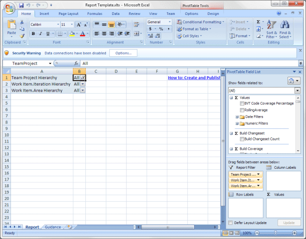Open the Team Project field dropdown in Report Filter
The width and height of the screenshot is (306, 239).
pos(259,174)
